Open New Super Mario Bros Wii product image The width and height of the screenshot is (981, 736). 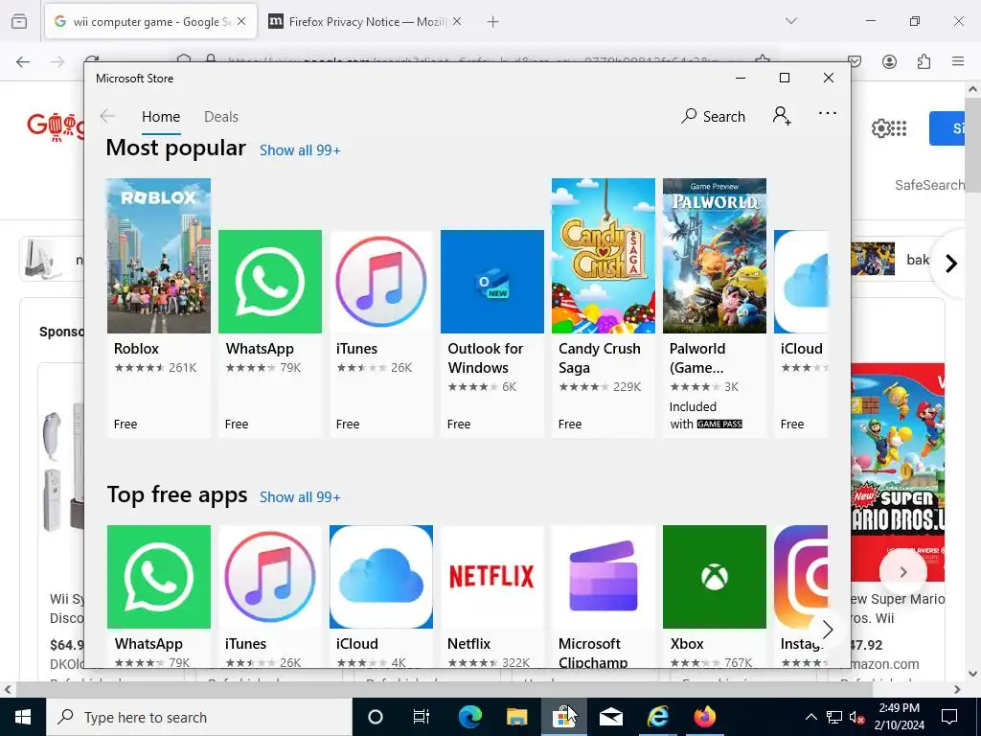[x=898, y=472]
